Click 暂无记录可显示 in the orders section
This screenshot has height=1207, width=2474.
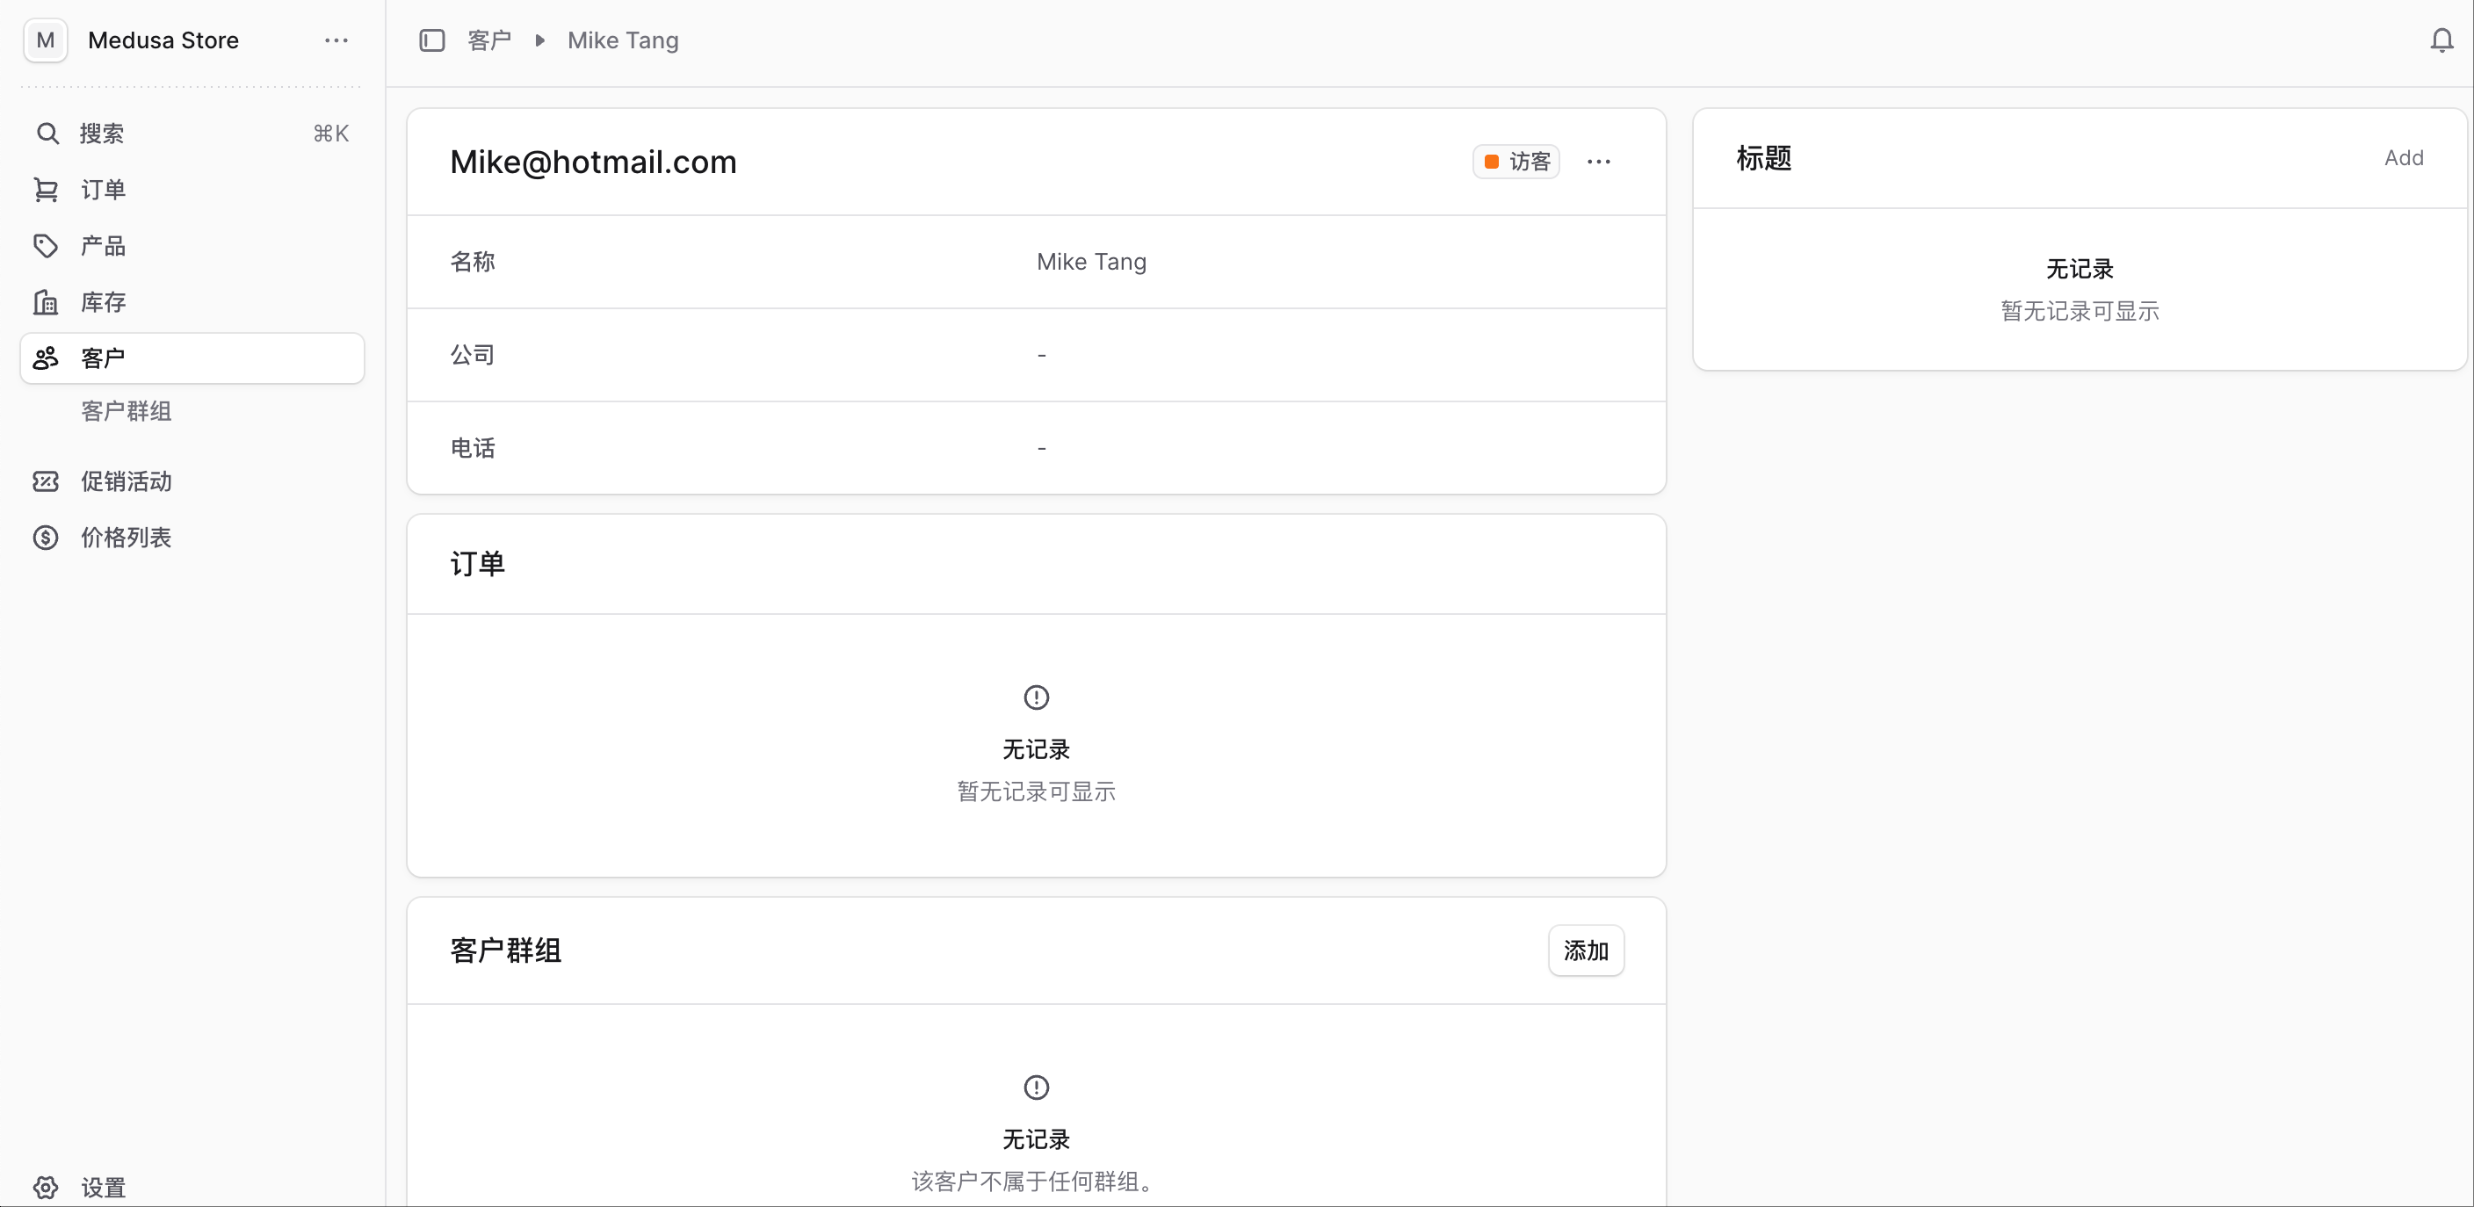pos(1037,791)
